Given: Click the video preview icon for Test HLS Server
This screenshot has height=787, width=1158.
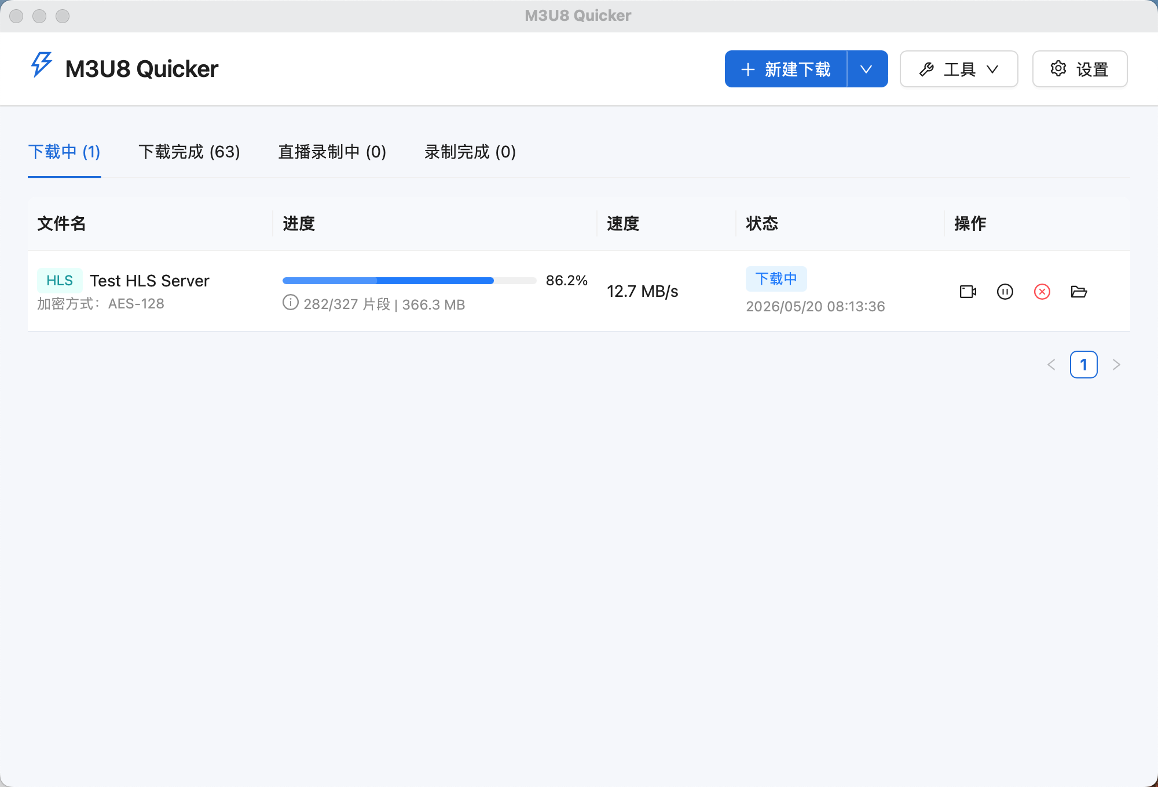Looking at the screenshot, I should pyautogui.click(x=968, y=292).
